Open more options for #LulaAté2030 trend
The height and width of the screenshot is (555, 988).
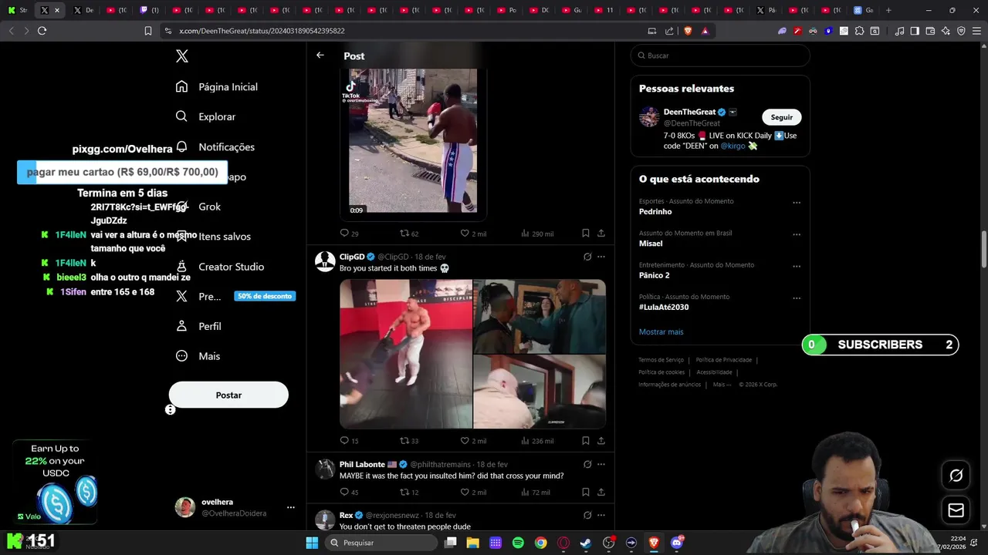pyautogui.click(x=797, y=298)
